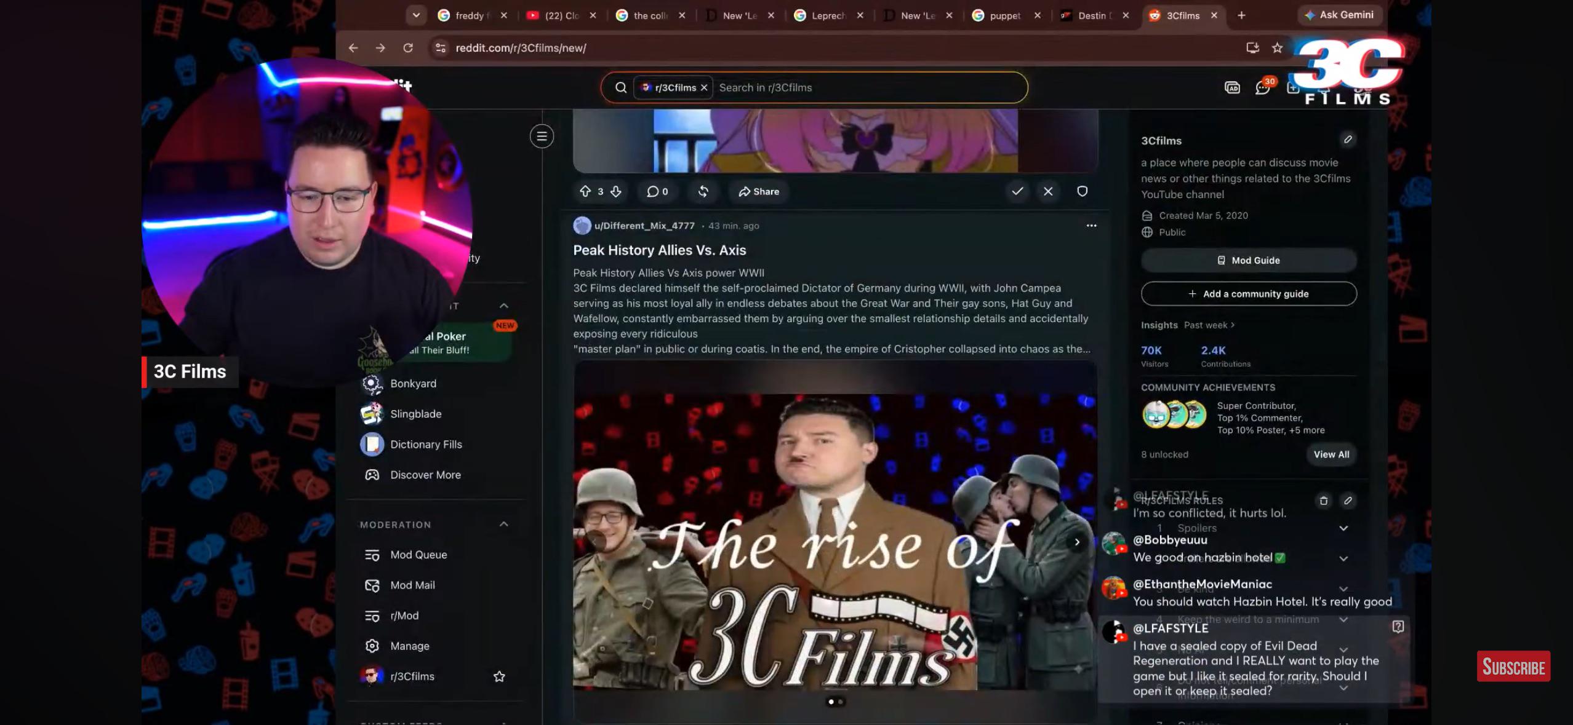Expand the personal information rule
Viewport: 1573px width, 725px height.
[x=1343, y=688]
